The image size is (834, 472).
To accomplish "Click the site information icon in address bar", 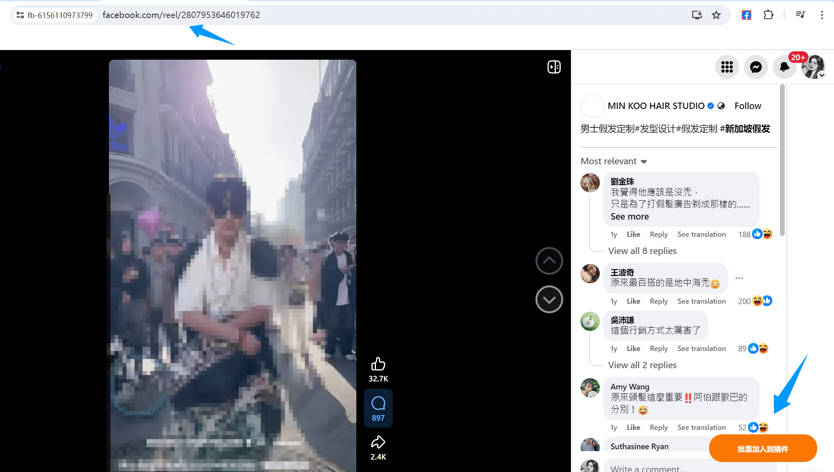I will pyautogui.click(x=20, y=15).
